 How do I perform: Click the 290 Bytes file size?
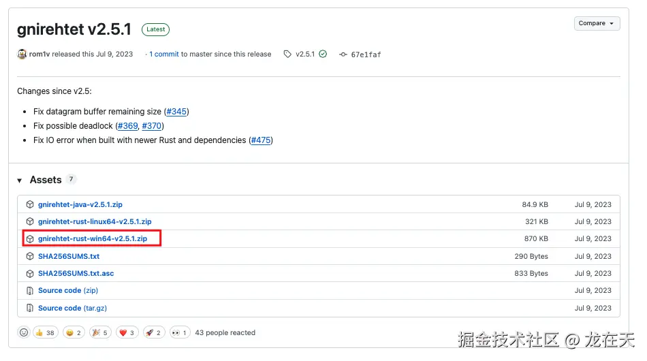pos(531,256)
